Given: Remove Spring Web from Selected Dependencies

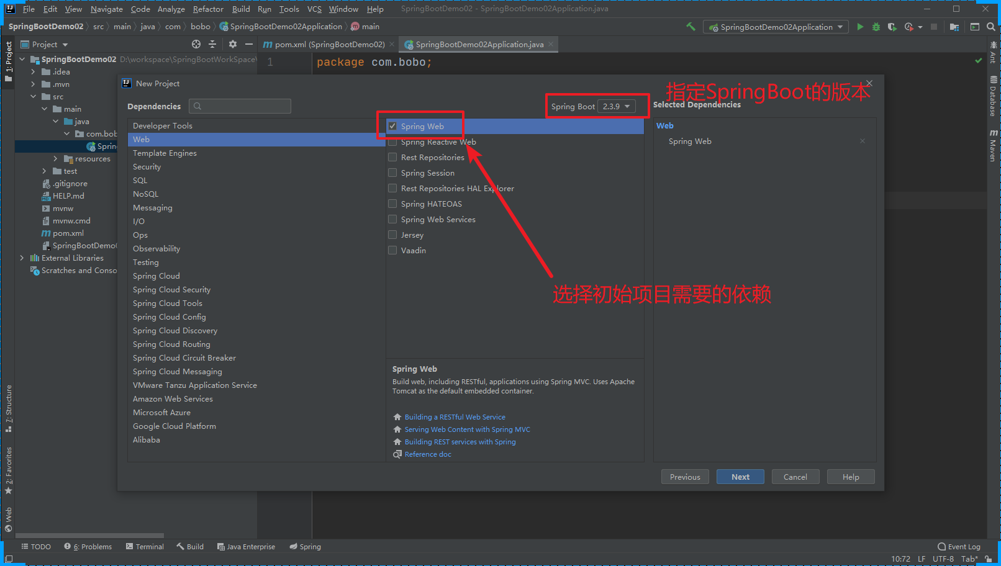Looking at the screenshot, I should click(x=863, y=141).
